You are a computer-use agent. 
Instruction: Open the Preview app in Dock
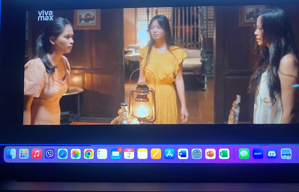[286, 154]
